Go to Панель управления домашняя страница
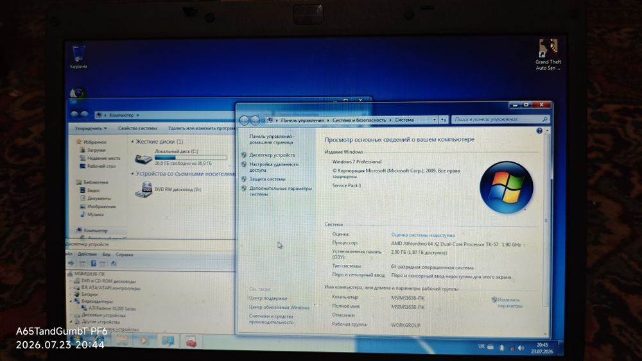This screenshot has width=642, height=361. point(271,139)
